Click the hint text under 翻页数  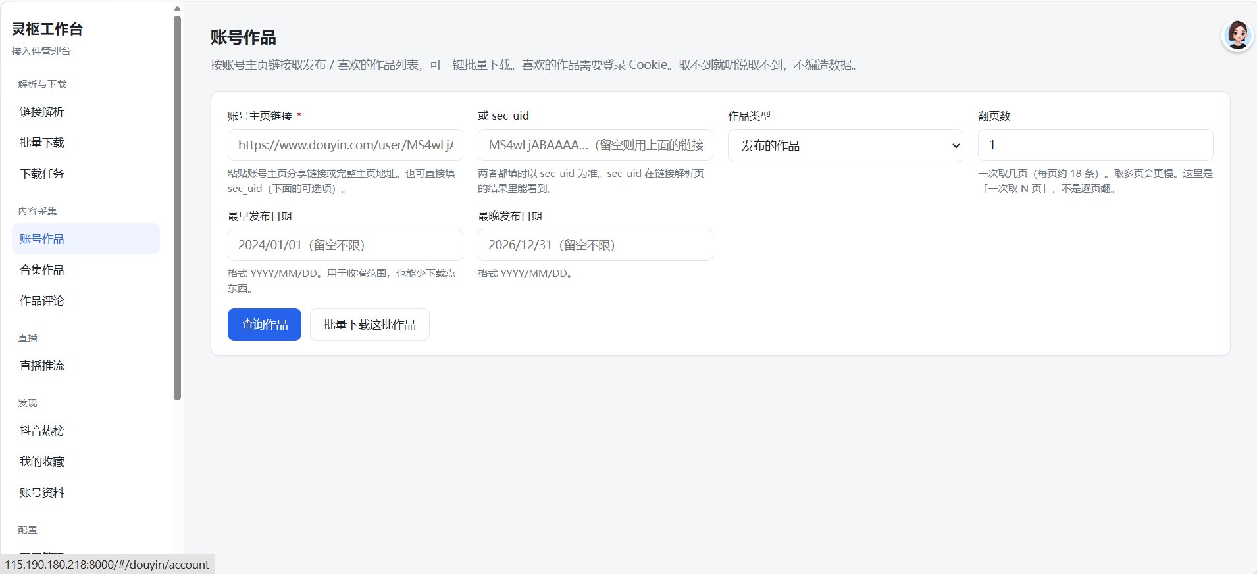(1096, 181)
